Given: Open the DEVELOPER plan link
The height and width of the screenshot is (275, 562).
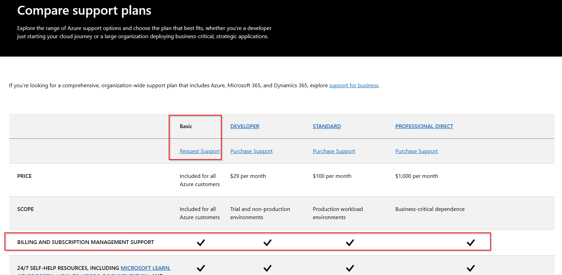Looking at the screenshot, I should pyautogui.click(x=245, y=126).
